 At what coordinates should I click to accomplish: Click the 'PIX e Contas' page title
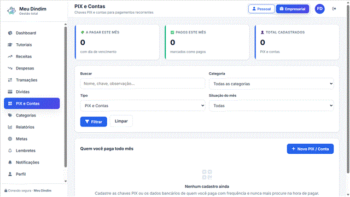point(90,7)
